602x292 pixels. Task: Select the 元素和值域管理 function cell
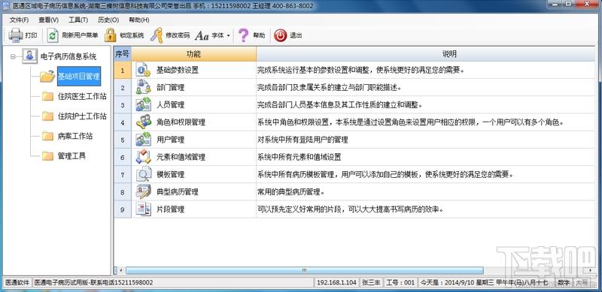tap(193, 157)
